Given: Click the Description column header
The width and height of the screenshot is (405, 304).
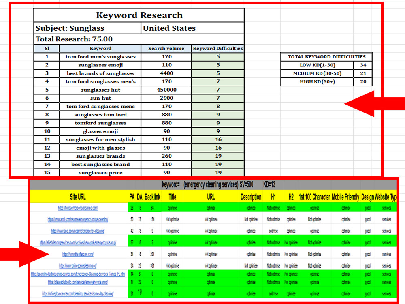Looking at the screenshot, I should pos(251,197).
